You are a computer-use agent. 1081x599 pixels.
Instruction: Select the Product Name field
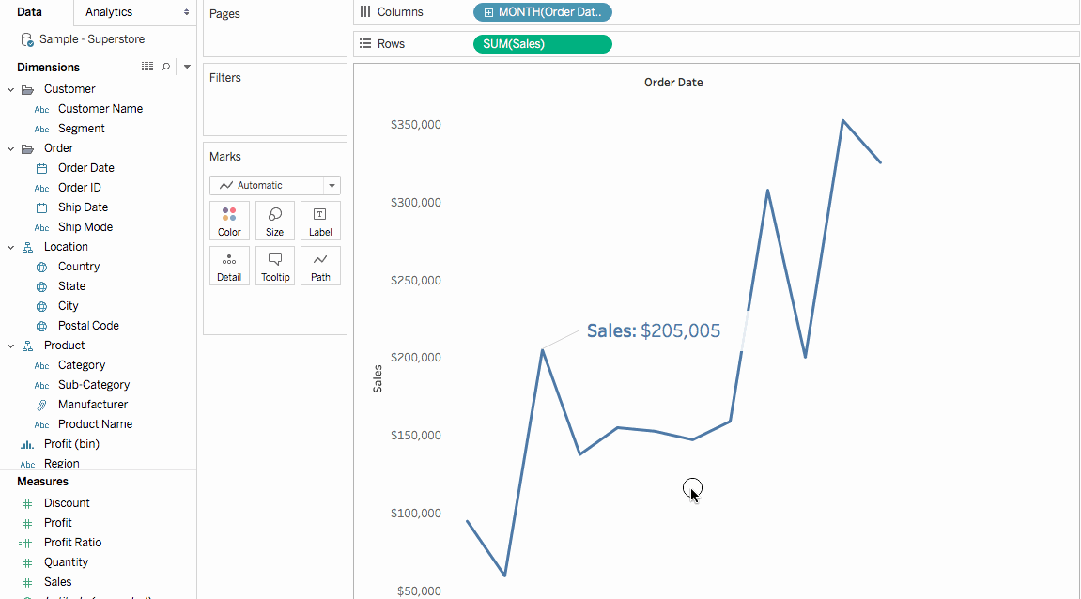tap(95, 424)
